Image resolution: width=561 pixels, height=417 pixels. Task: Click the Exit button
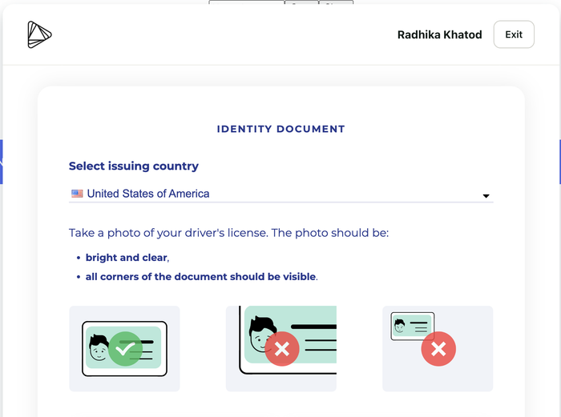[x=514, y=34]
